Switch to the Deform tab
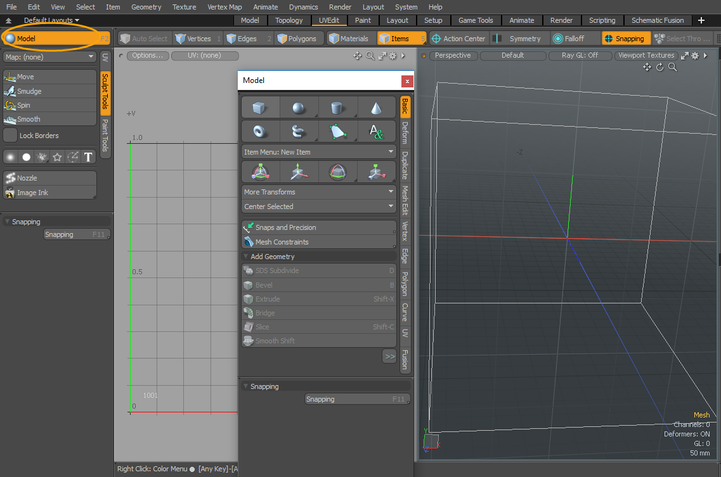This screenshot has width=721, height=477. (405, 133)
